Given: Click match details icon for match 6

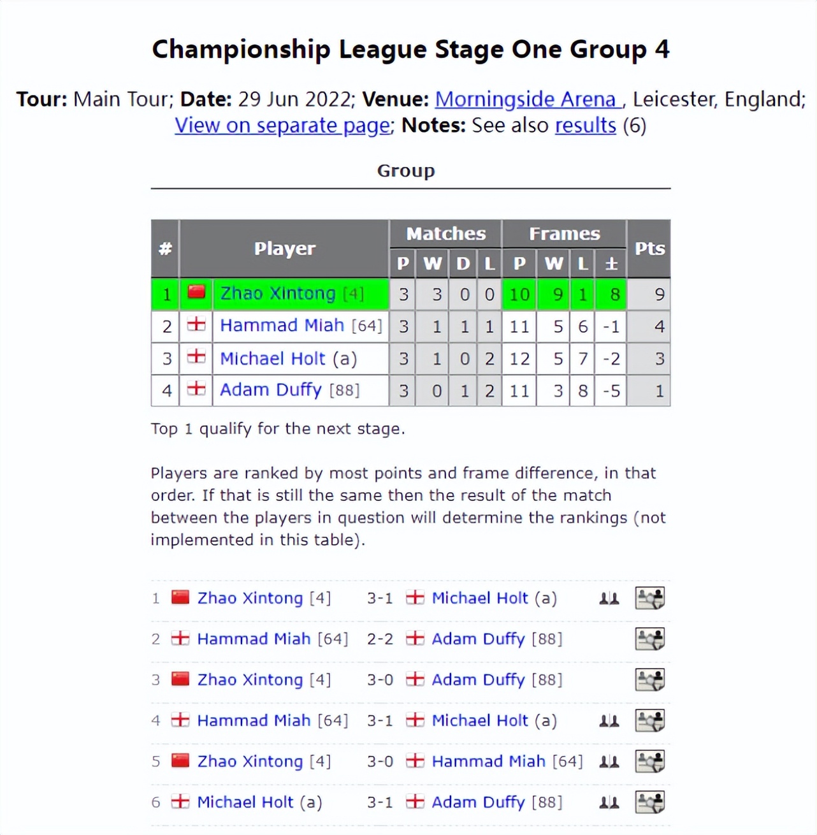Looking at the screenshot, I should (650, 802).
